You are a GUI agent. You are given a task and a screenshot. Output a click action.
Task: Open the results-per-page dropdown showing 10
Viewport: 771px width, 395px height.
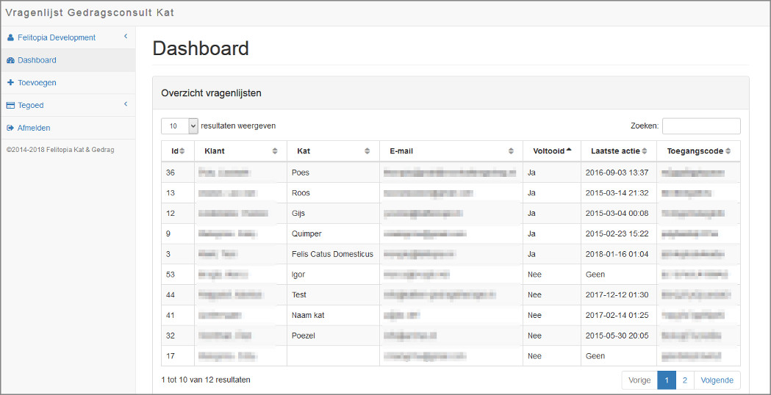pos(179,126)
